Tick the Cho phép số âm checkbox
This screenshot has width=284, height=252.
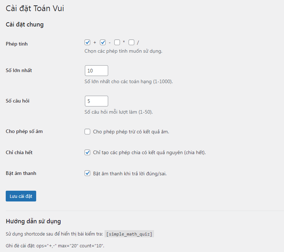[x=87, y=132]
